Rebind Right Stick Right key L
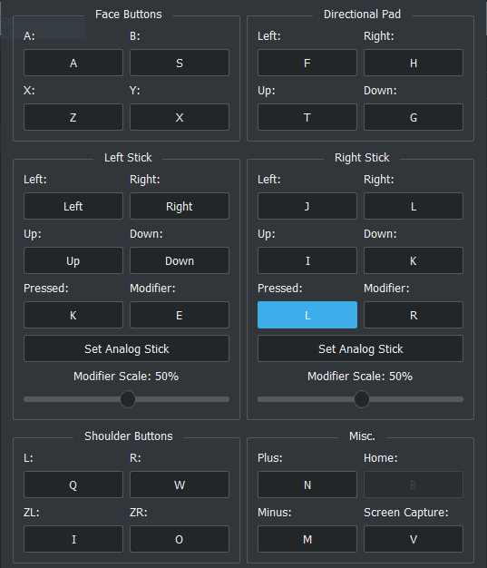 point(414,206)
